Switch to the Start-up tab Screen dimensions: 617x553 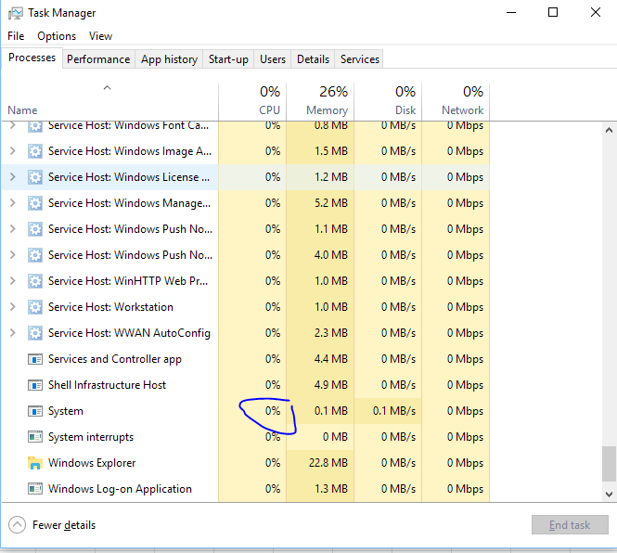(x=228, y=59)
